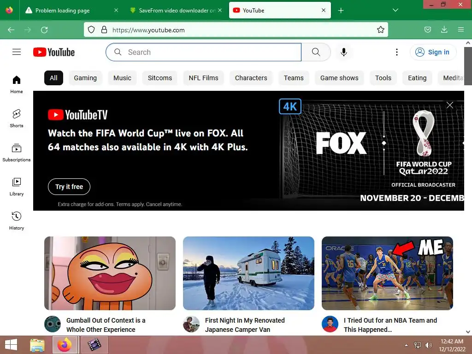The image size is (472, 354).
Task: Click the page scrollbar down arrow
Action: click(x=468, y=332)
